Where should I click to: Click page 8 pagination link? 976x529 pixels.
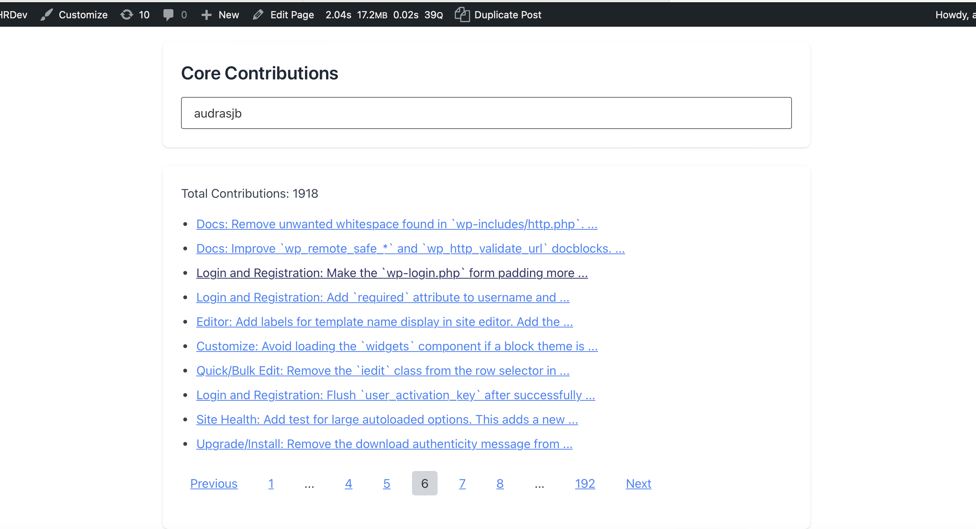pos(500,484)
